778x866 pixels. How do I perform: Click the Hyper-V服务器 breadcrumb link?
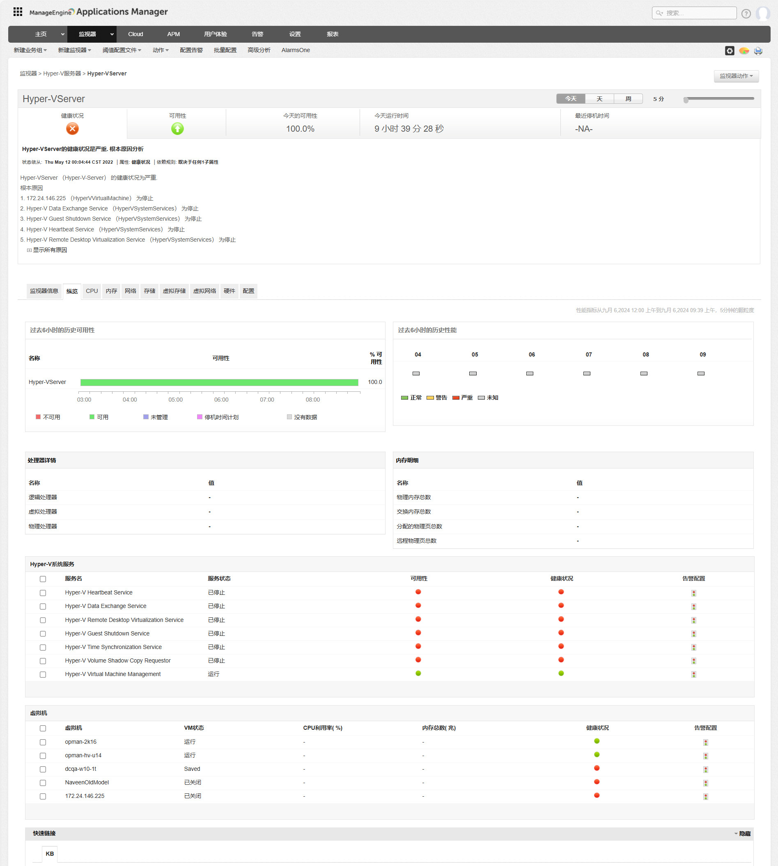pyautogui.click(x=62, y=74)
